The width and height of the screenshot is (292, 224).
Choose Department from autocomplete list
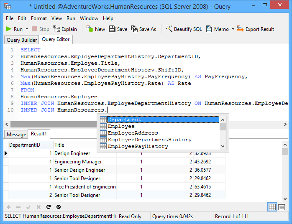click(163, 120)
